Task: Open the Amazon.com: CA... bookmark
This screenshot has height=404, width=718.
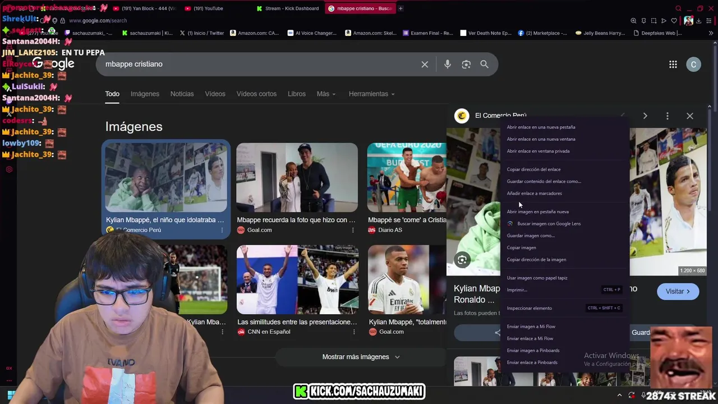Action: tap(254, 33)
